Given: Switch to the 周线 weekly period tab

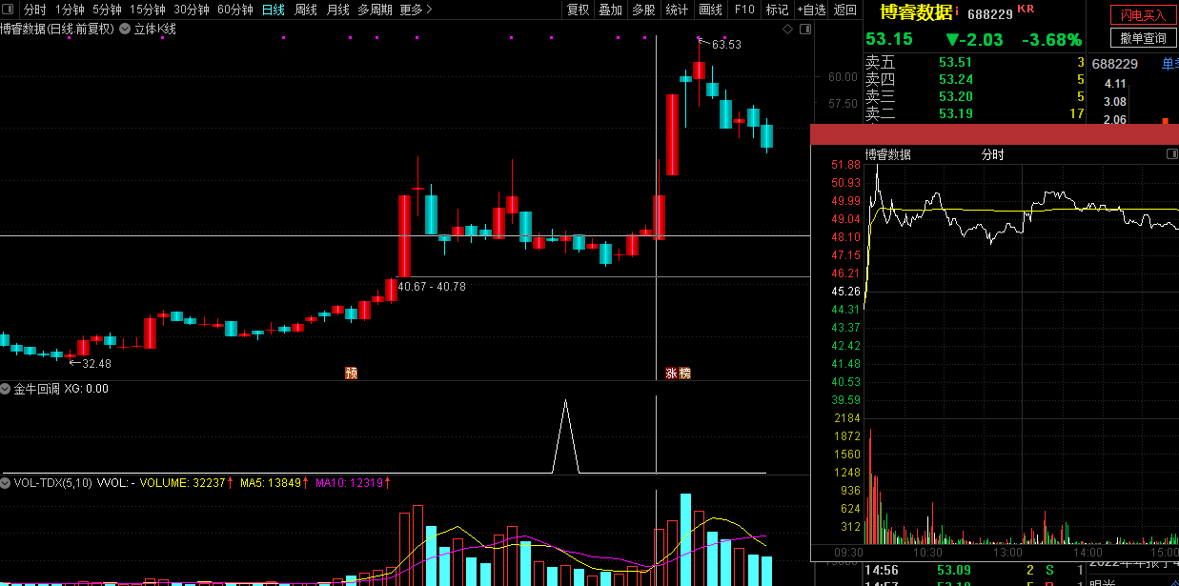Looking at the screenshot, I should [306, 10].
